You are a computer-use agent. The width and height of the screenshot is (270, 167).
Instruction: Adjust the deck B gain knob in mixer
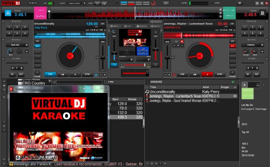coord(156,32)
